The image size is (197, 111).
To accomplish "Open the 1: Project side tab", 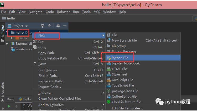I will (x=3, y=33).
